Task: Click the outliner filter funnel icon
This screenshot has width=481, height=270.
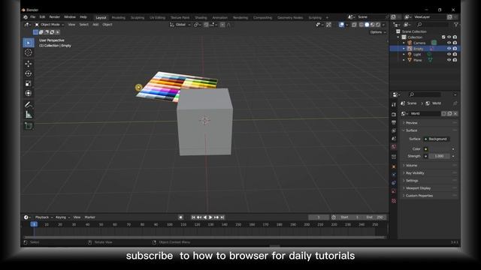Action: (456, 25)
